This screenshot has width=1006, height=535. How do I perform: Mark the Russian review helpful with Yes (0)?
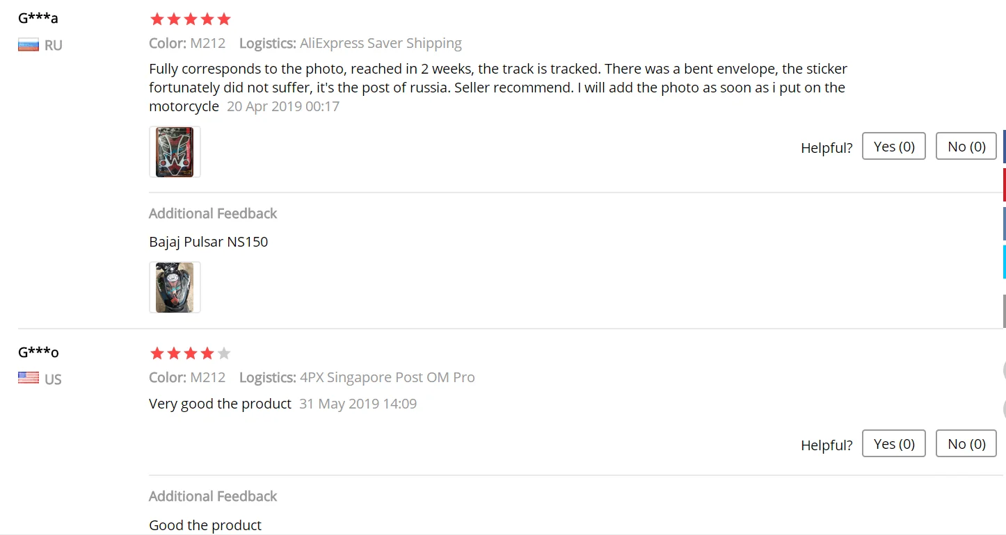893,147
